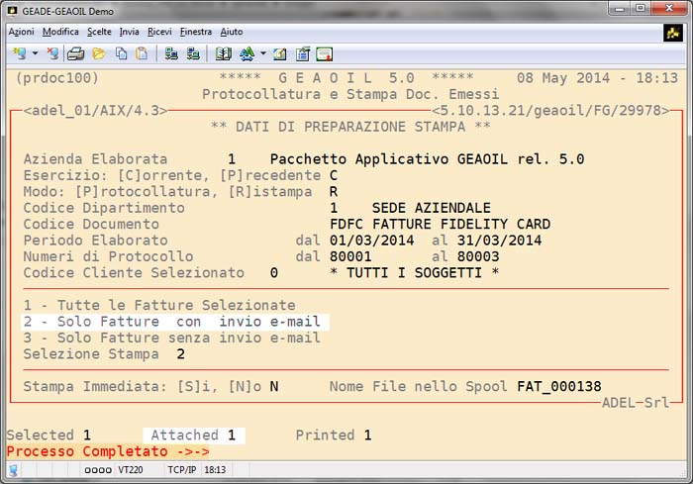Click the printer icon in toolbar
The height and width of the screenshot is (484, 693).
(74, 53)
